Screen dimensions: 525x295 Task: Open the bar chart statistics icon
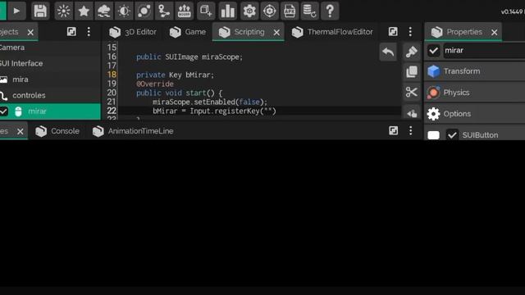coord(228,11)
